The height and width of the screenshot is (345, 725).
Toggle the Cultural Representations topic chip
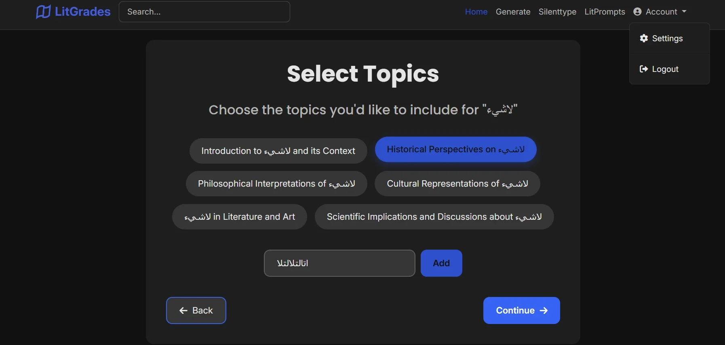457,184
